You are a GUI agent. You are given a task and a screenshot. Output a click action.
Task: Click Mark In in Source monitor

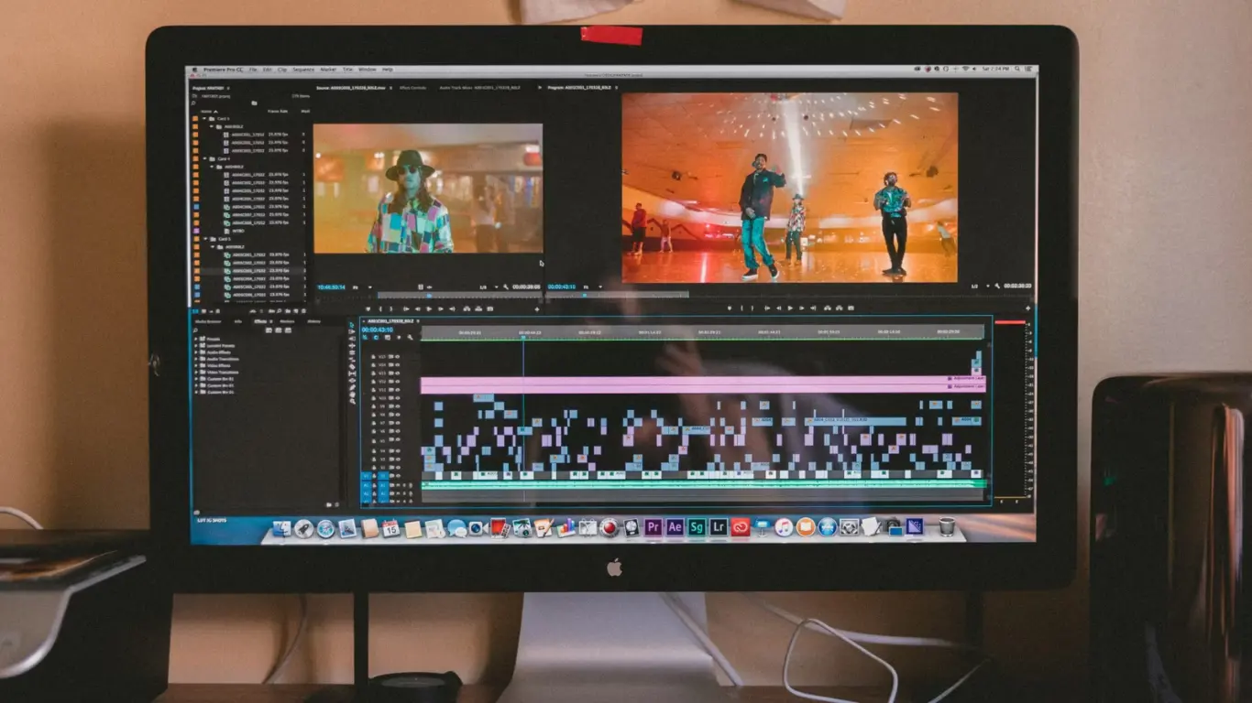(380, 308)
